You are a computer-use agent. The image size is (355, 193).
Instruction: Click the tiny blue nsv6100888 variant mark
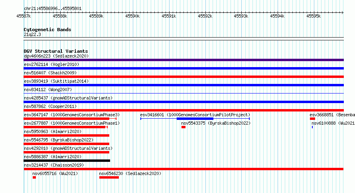click(312, 127)
